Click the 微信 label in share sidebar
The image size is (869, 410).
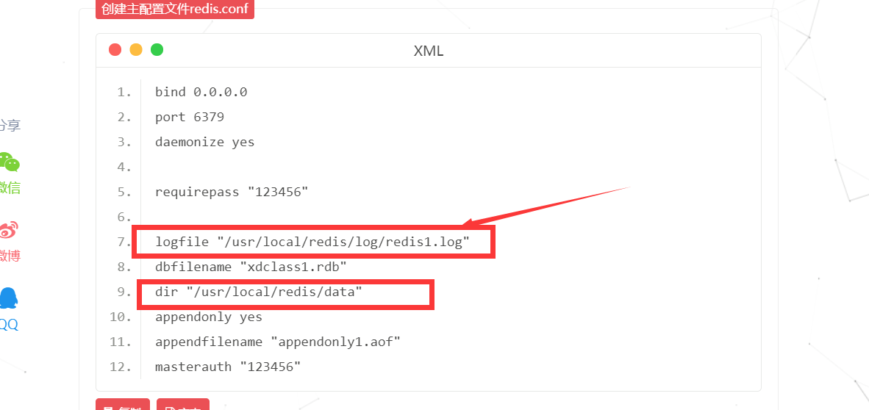tap(10, 188)
